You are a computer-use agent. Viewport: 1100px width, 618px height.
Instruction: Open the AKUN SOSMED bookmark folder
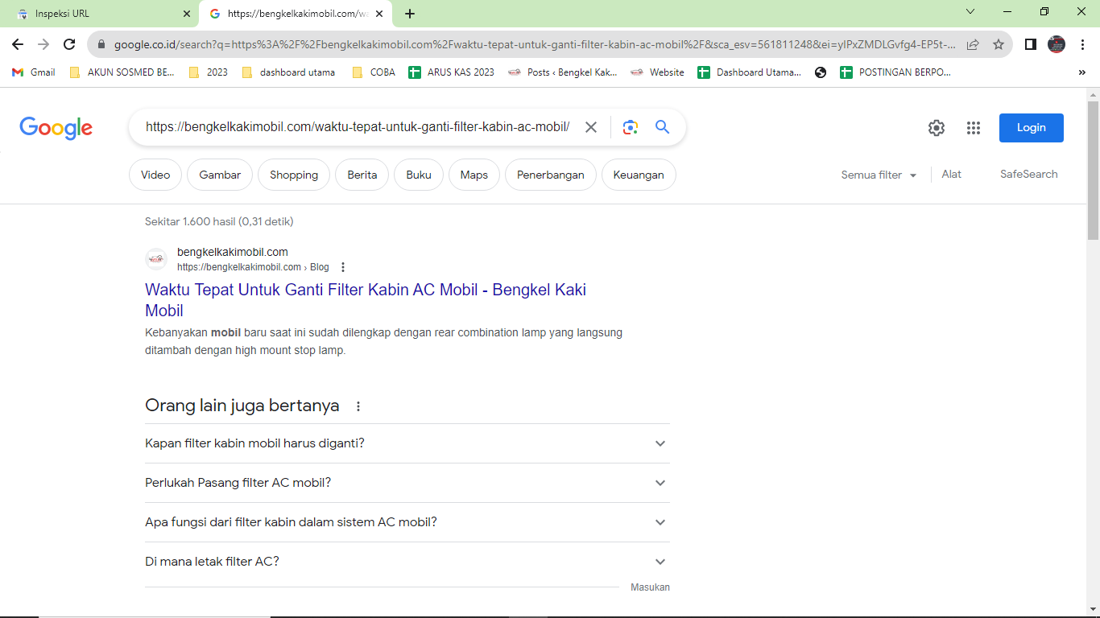(122, 72)
